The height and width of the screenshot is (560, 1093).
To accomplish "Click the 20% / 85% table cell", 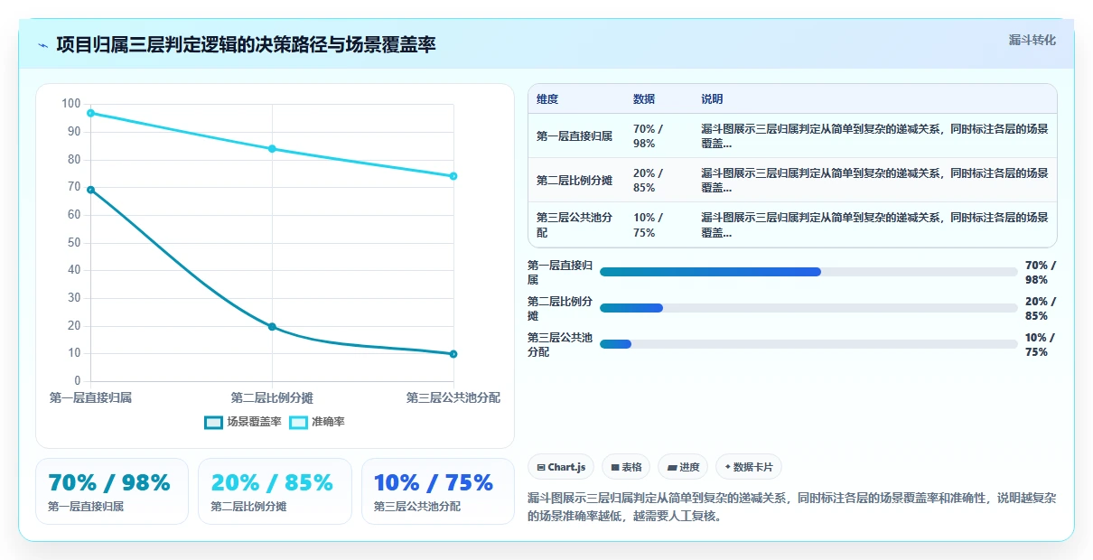I will [x=649, y=181].
